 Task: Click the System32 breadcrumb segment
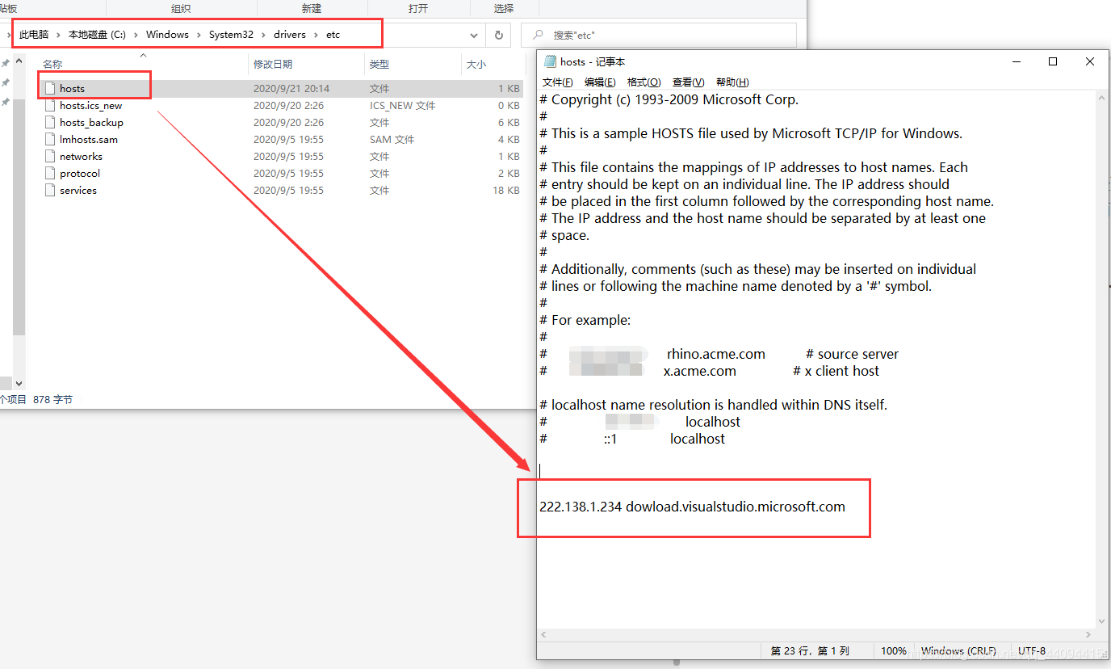coord(231,35)
